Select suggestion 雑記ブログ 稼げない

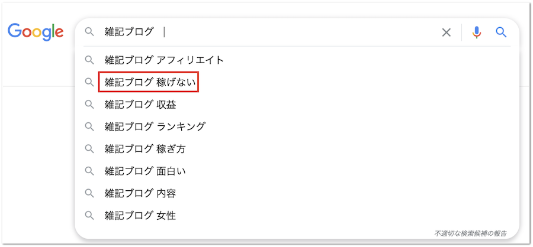(149, 82)
